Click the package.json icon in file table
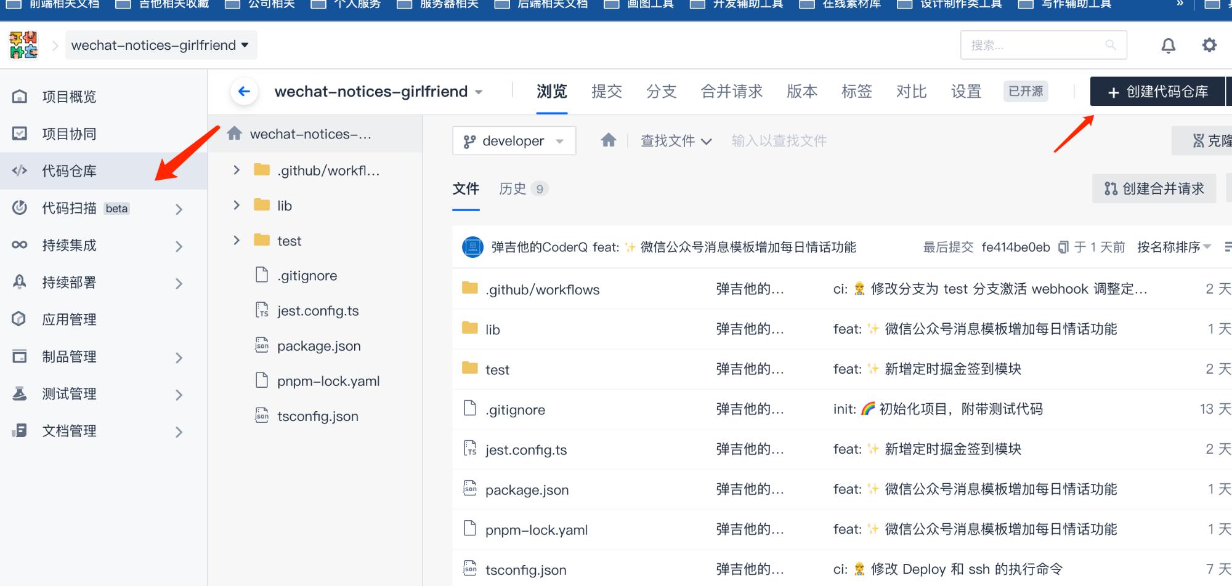 [470, 488]
